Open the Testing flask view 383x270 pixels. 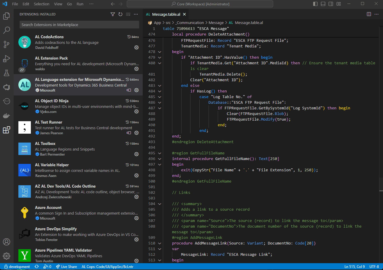pyautogui.click(x=7, y=73)
